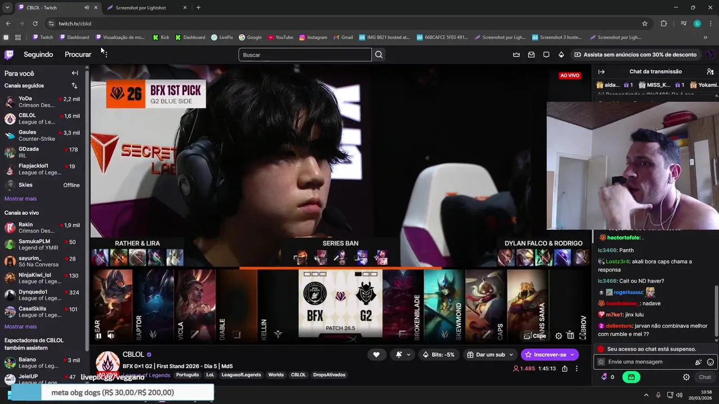This screenshot has height=404, width=719.
Task: Open Kick bookmark
Action: point(161,38)
